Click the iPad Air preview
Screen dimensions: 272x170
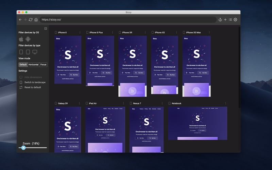105,130
